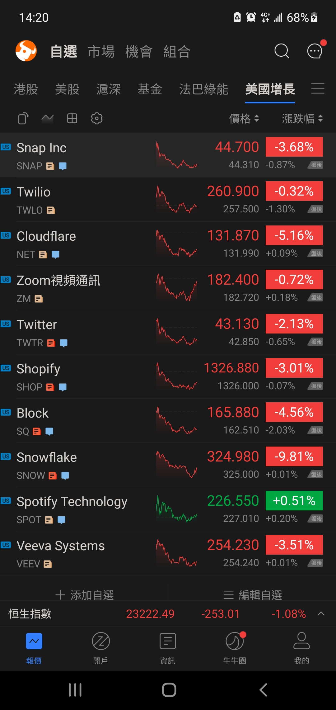This screenshot has width=336, height=710.
Task: Toggle 價格 price sort order
Action: pyautogui.click(x=244, y=118)
